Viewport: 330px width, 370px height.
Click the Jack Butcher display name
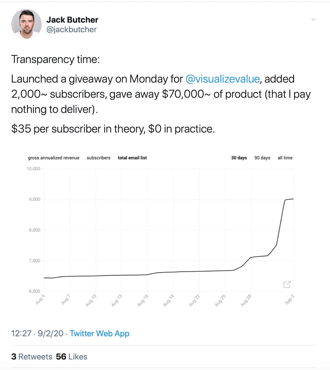[x=72, y=20]
